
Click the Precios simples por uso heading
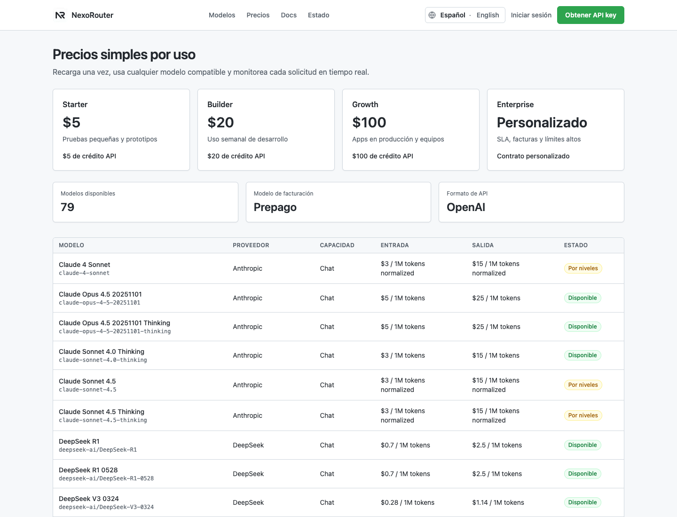coord(124,55)
